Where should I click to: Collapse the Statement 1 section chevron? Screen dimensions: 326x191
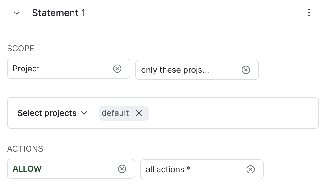click(17, 13)
